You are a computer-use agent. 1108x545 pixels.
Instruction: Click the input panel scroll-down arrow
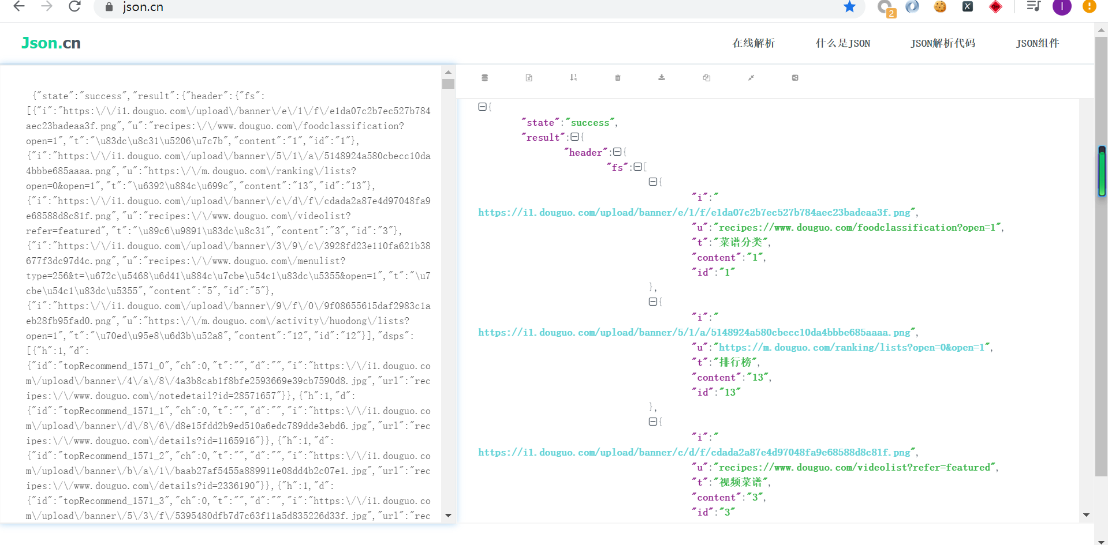click(x=448, y=516)
